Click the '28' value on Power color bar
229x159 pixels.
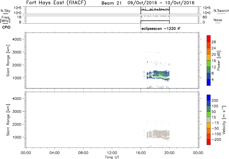click(x=214, y=42)
